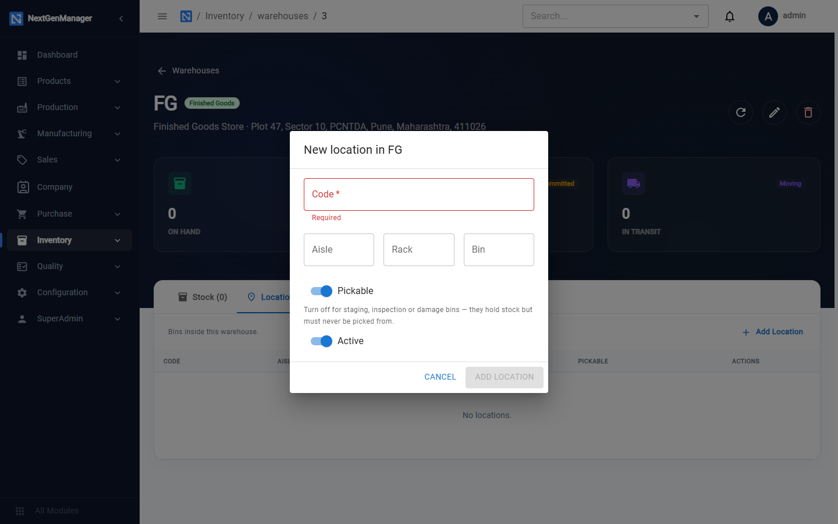
Task: Go to warehouses in the breadcrumb
Action: [283, 16]
